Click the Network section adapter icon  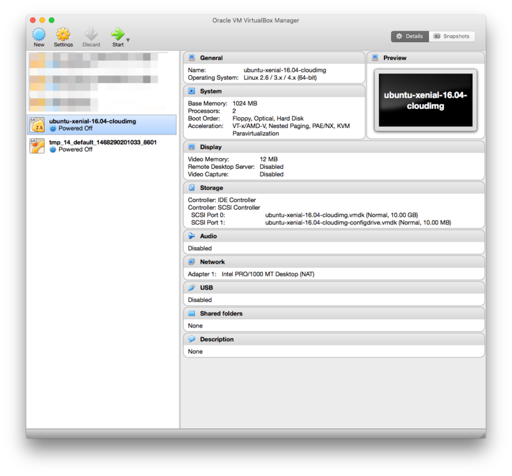tap(191, 262)
